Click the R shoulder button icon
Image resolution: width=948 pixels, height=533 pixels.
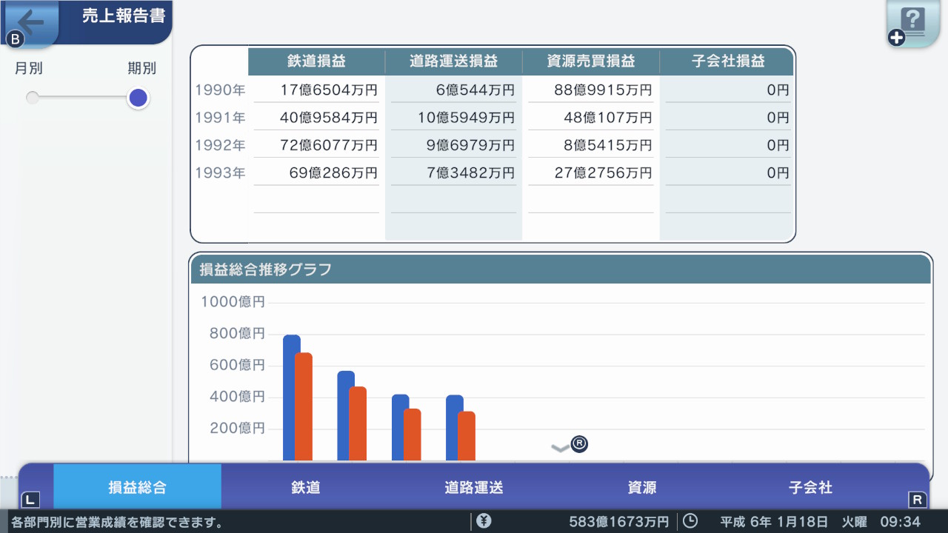click(x=917, y=499)
